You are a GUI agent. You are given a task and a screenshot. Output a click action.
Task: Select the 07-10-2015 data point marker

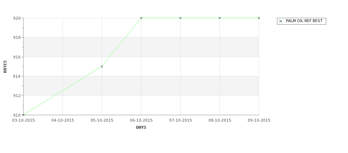(181, 18)
